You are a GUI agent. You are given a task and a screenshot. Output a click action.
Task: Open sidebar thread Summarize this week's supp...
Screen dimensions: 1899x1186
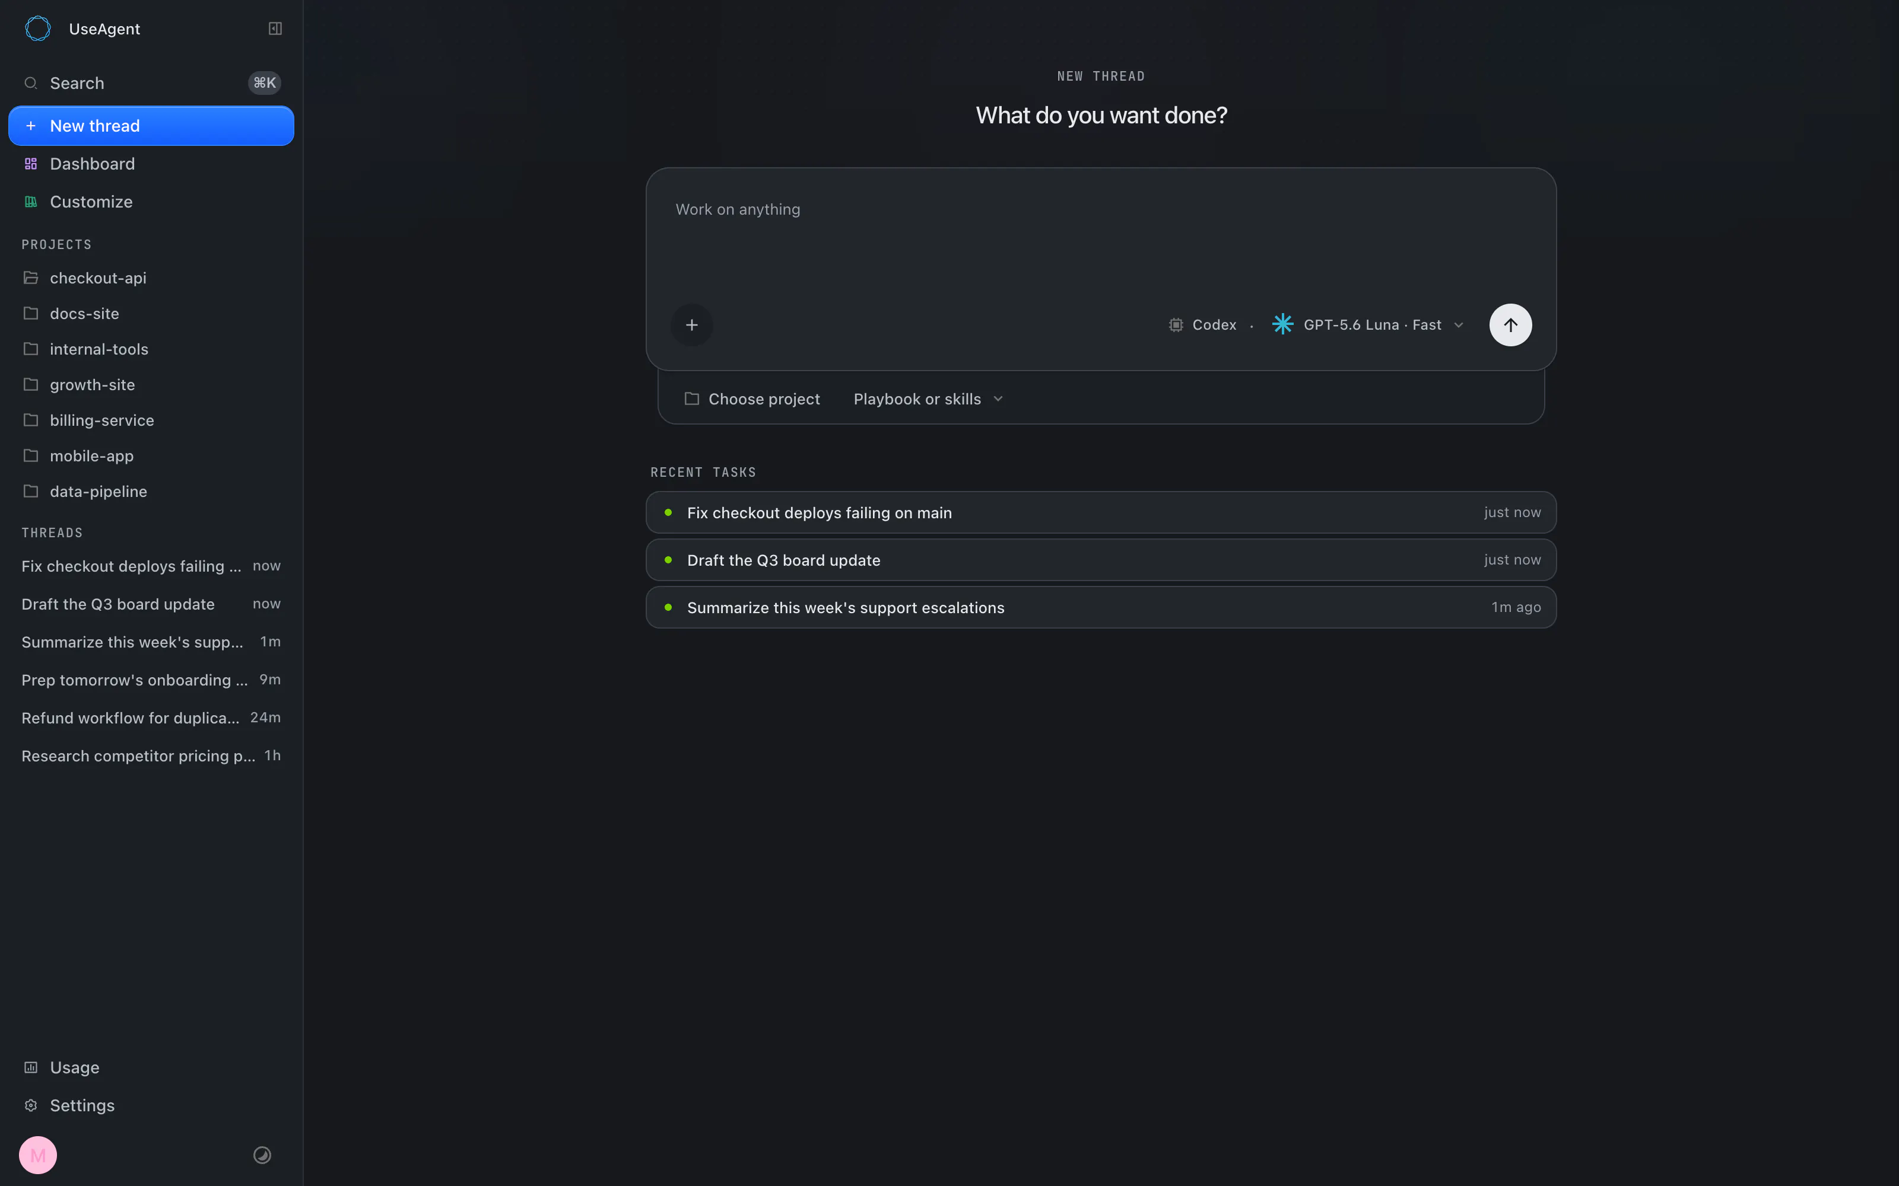point(151,642)
